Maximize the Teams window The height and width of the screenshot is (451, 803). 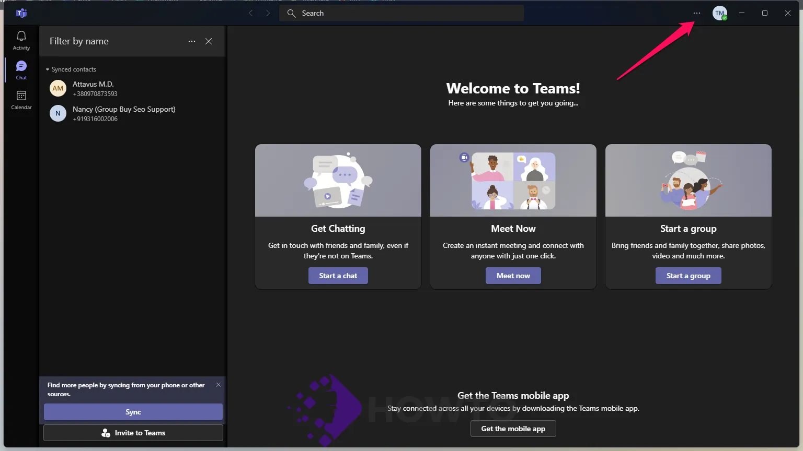pyautogui.click(x=765, y=13)
